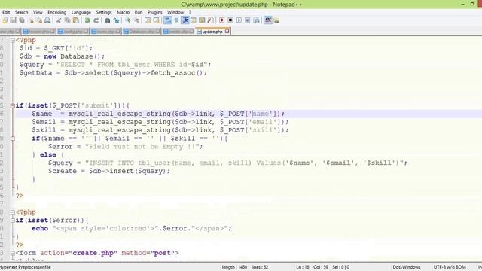Stop macro recording with the black square icon
The width and height of the screenshot is (482, 271).
230,20
